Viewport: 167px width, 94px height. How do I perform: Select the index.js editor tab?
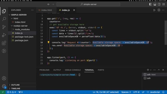(66, 10)
